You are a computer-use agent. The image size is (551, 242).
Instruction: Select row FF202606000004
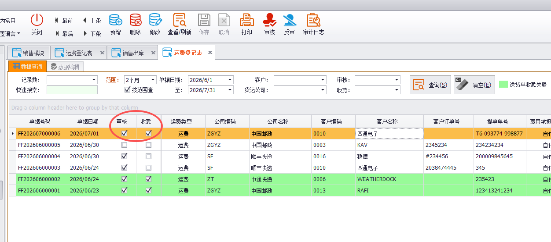point(280,156)
